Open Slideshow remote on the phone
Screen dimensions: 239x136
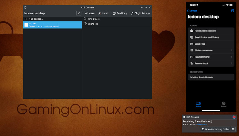211,51
